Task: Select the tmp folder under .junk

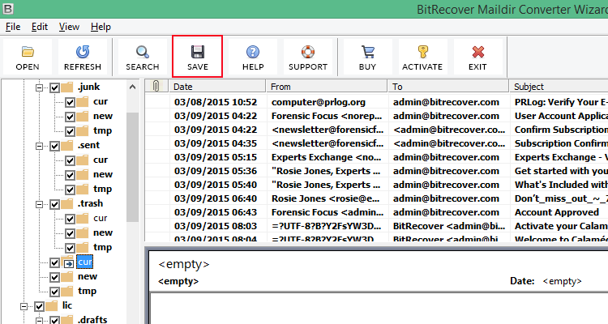Action: (102, 131)
